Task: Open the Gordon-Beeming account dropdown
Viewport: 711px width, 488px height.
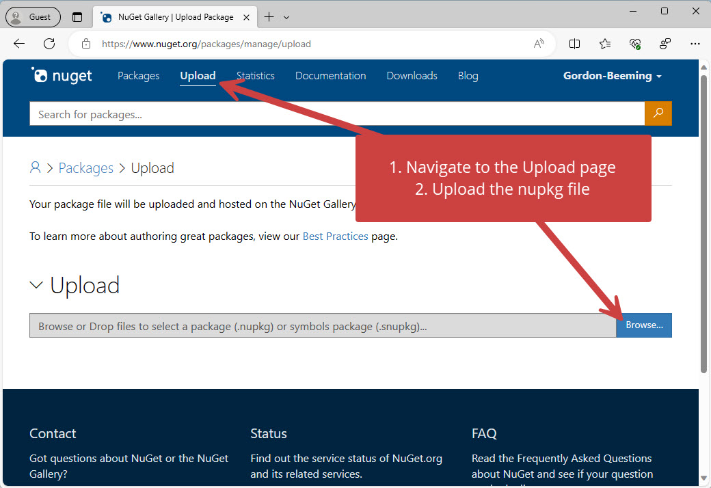Action: coord(612,76)
